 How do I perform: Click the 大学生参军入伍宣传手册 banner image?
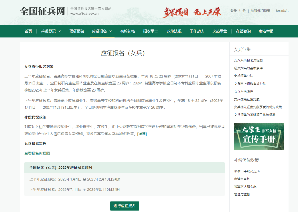[259, 136]
